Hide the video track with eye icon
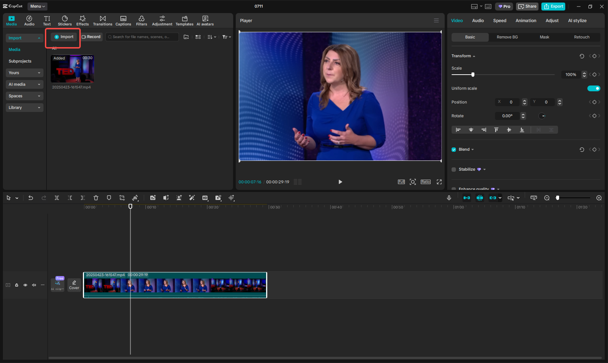The width and height of the screenshot is (608, 363). [x=25, y=285]
